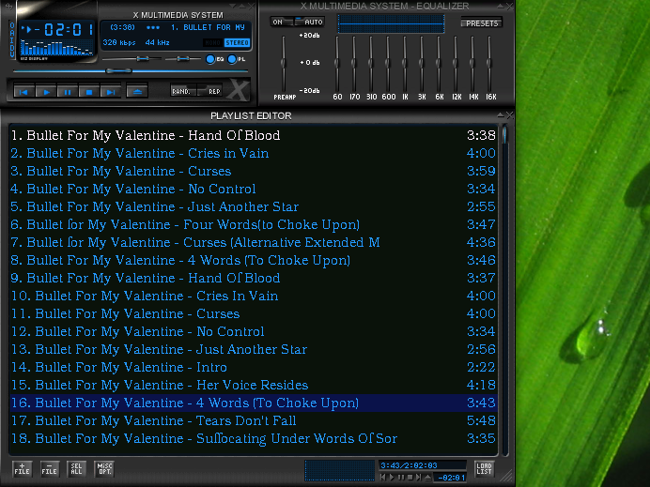Toggle the EQ window button
This screenshot has width=650, height=487.
pos(215,59)
